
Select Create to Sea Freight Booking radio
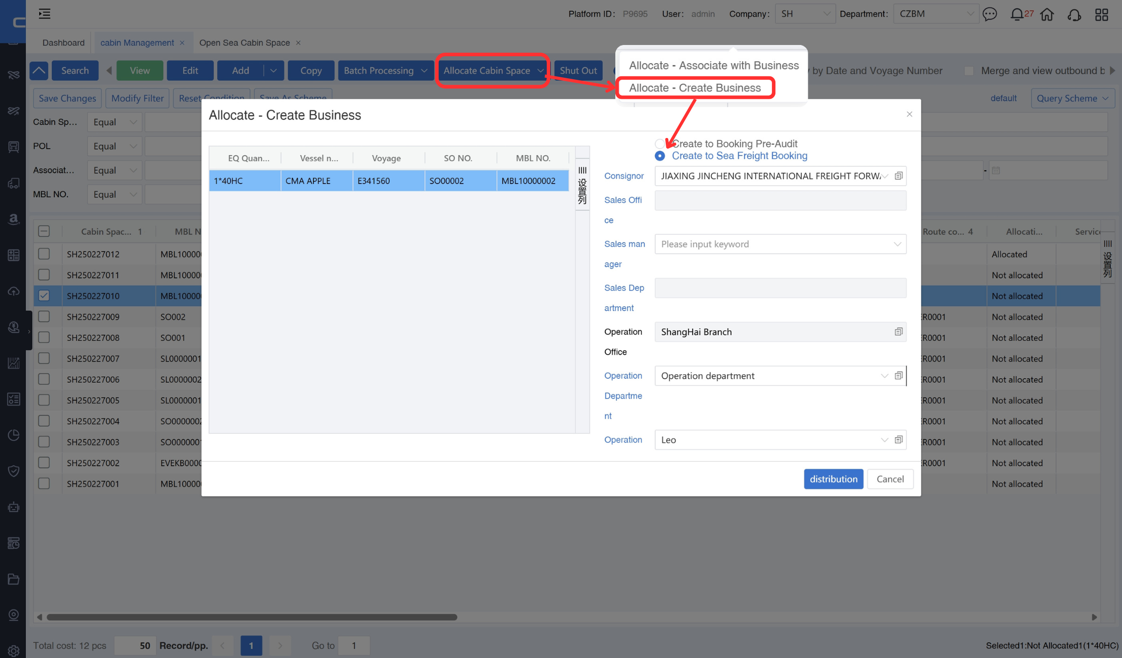click(659, 156)
